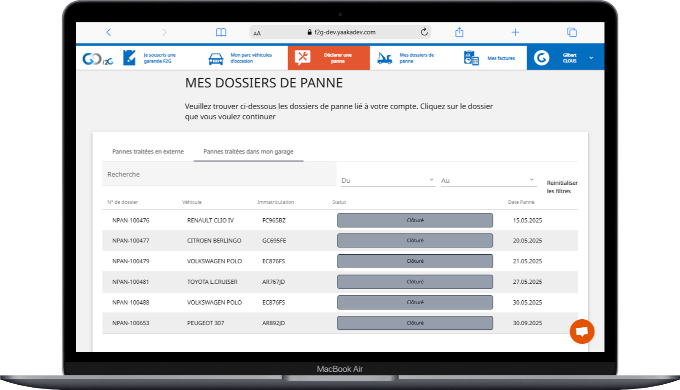Screen dimensions: 680x390
Task: Open the Du start date dropdown
Action: (x=388, y=180)
